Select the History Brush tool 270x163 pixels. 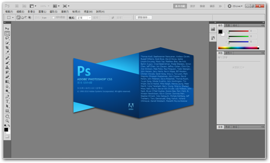pyautogui.click(x=7, y=72)
